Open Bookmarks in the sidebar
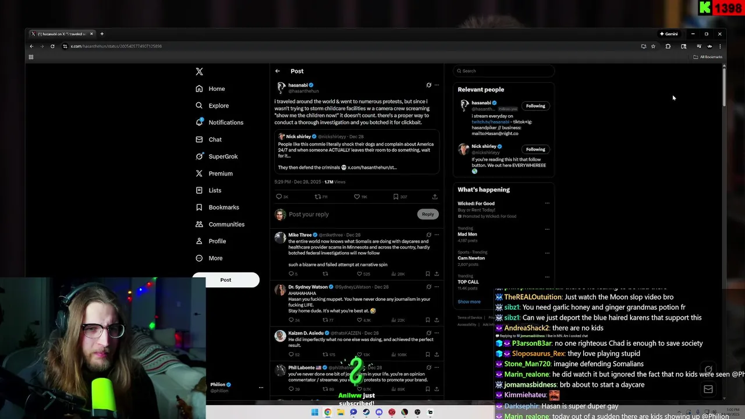The width and height of the screenshot is (745, 419). (217, 207)
